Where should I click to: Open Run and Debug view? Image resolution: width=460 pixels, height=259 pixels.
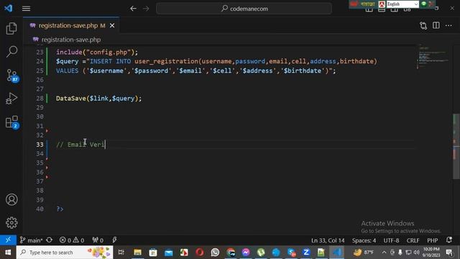click(x=11, y=99)
